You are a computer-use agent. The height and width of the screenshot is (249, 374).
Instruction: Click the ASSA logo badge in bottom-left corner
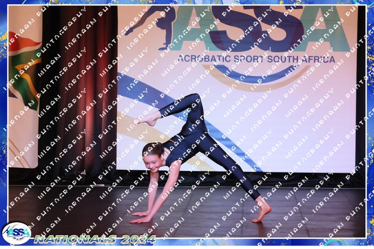(x=16, y=233)
